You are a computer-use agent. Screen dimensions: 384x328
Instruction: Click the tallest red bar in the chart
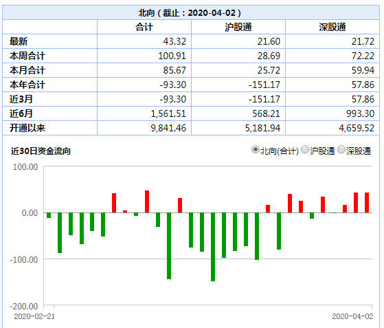pos(147,201)
